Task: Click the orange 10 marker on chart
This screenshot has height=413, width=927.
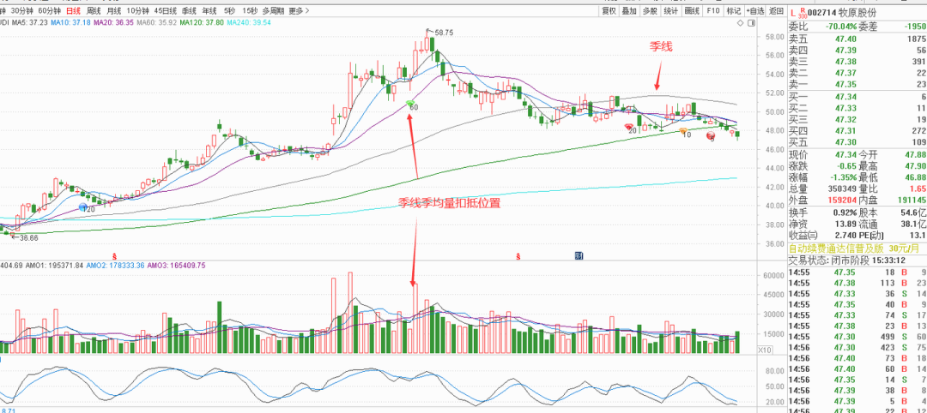Action: (684, 132)
